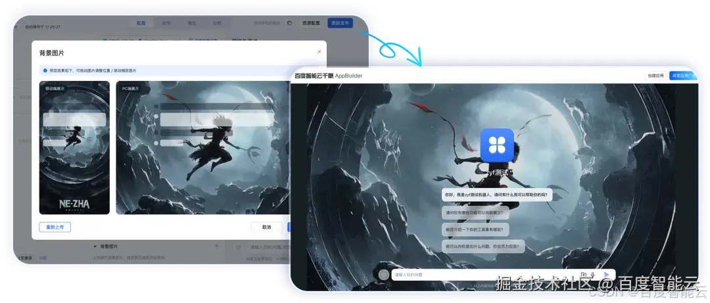The height and width of the screenshot is (303, 710).
Task: Click the plus icon in 背景图片 row
Action: click(x=216, y=246)
